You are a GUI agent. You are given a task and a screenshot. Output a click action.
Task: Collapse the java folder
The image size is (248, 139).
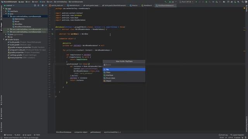[6, 14]
